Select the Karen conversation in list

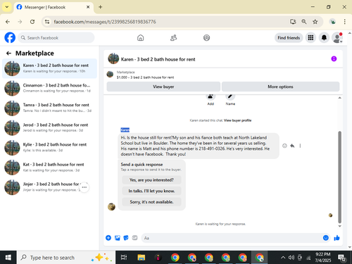click(x=49, y=68)
